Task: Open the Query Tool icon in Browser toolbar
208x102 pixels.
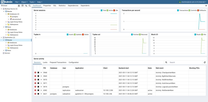Action: coord(19,6)
